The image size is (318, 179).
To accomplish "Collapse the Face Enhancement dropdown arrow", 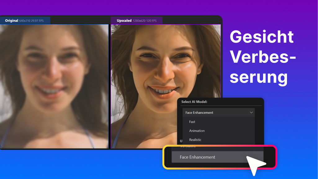I will pos(251,112).
